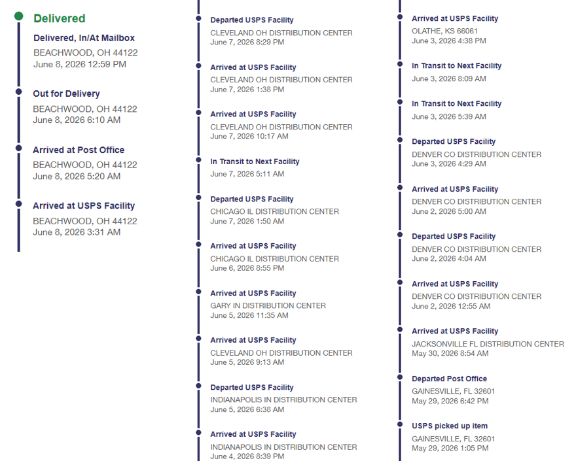Click the timestamp June 4, 2026 8:39 PM

(x=247, y=456)
